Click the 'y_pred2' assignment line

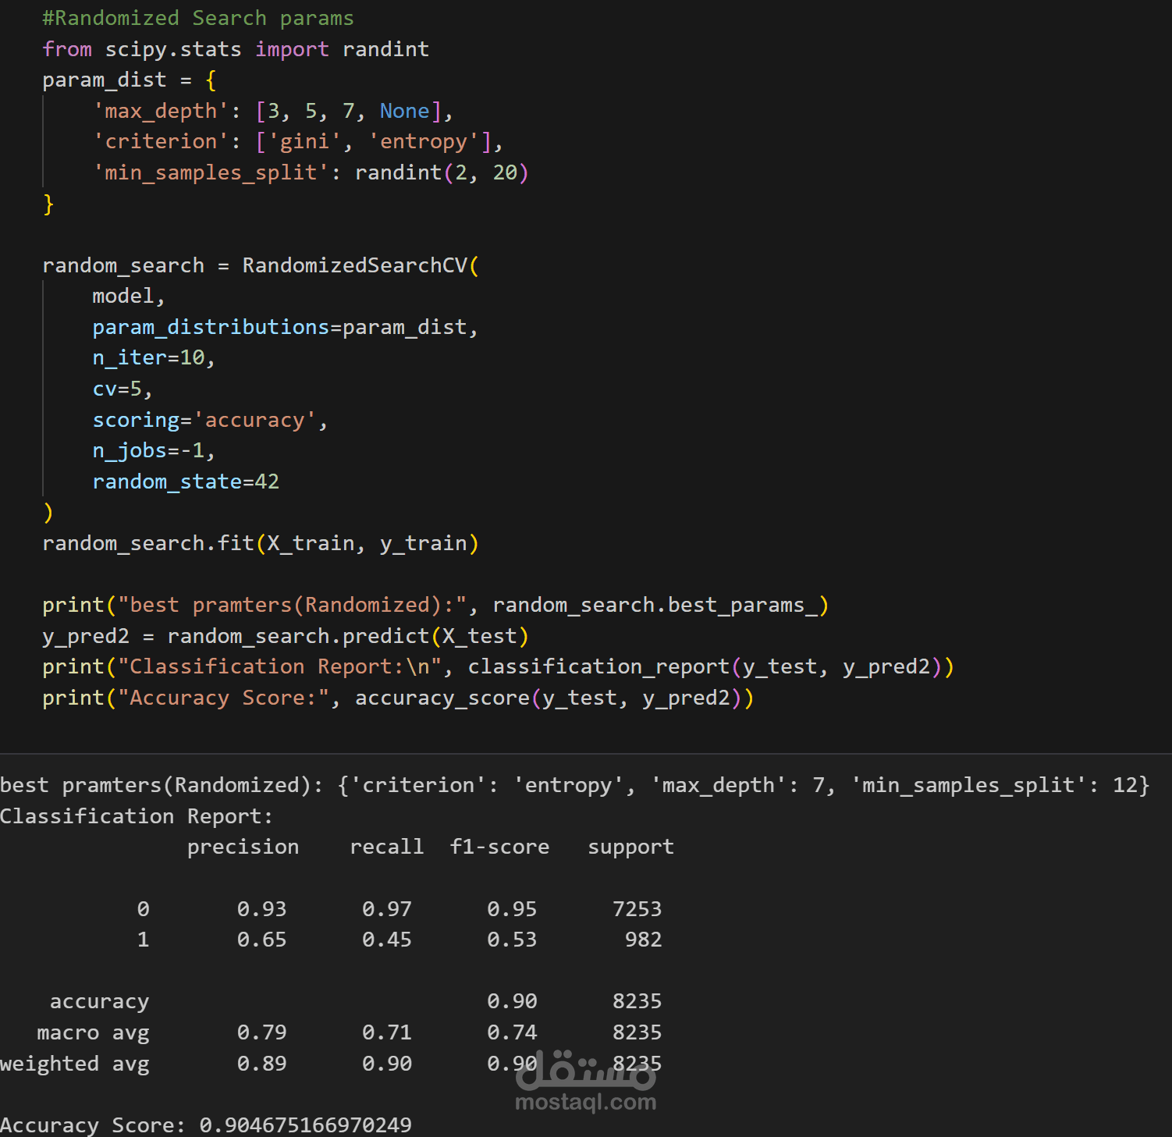(x=286, y=636)
